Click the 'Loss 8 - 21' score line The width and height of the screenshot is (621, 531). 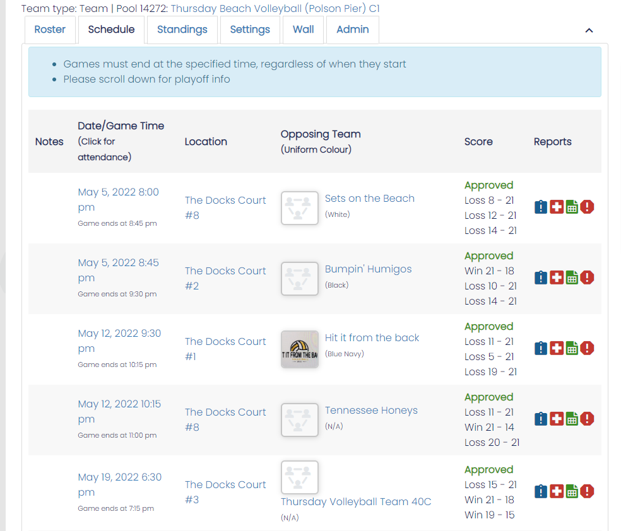[x=489, y=200]
